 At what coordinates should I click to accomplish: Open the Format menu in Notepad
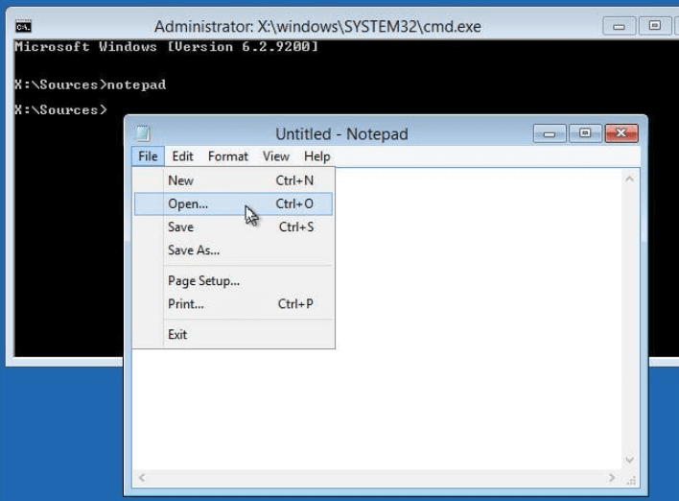pyautogui.click(x=228, y=156)
